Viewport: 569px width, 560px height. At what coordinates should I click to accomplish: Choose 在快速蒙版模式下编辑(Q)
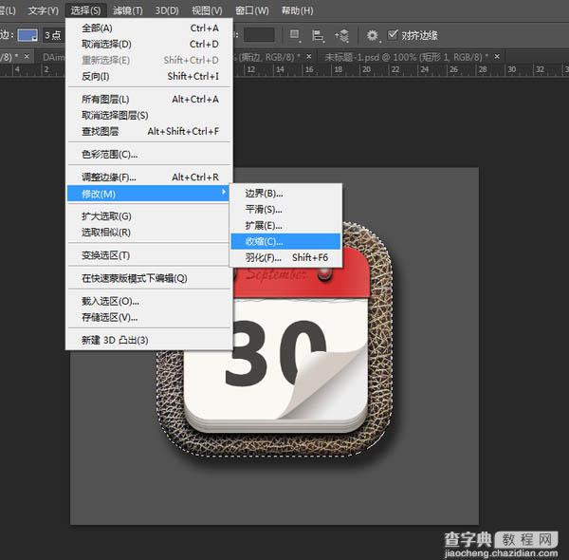tap(150, 278)
